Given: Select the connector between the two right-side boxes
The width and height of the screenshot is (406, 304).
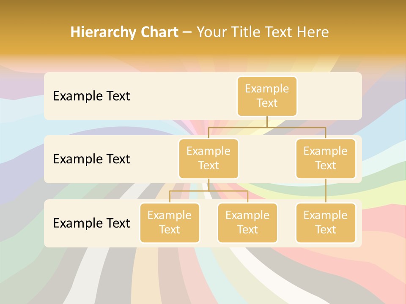Looking at the screenshot, I should pos(326,191).
